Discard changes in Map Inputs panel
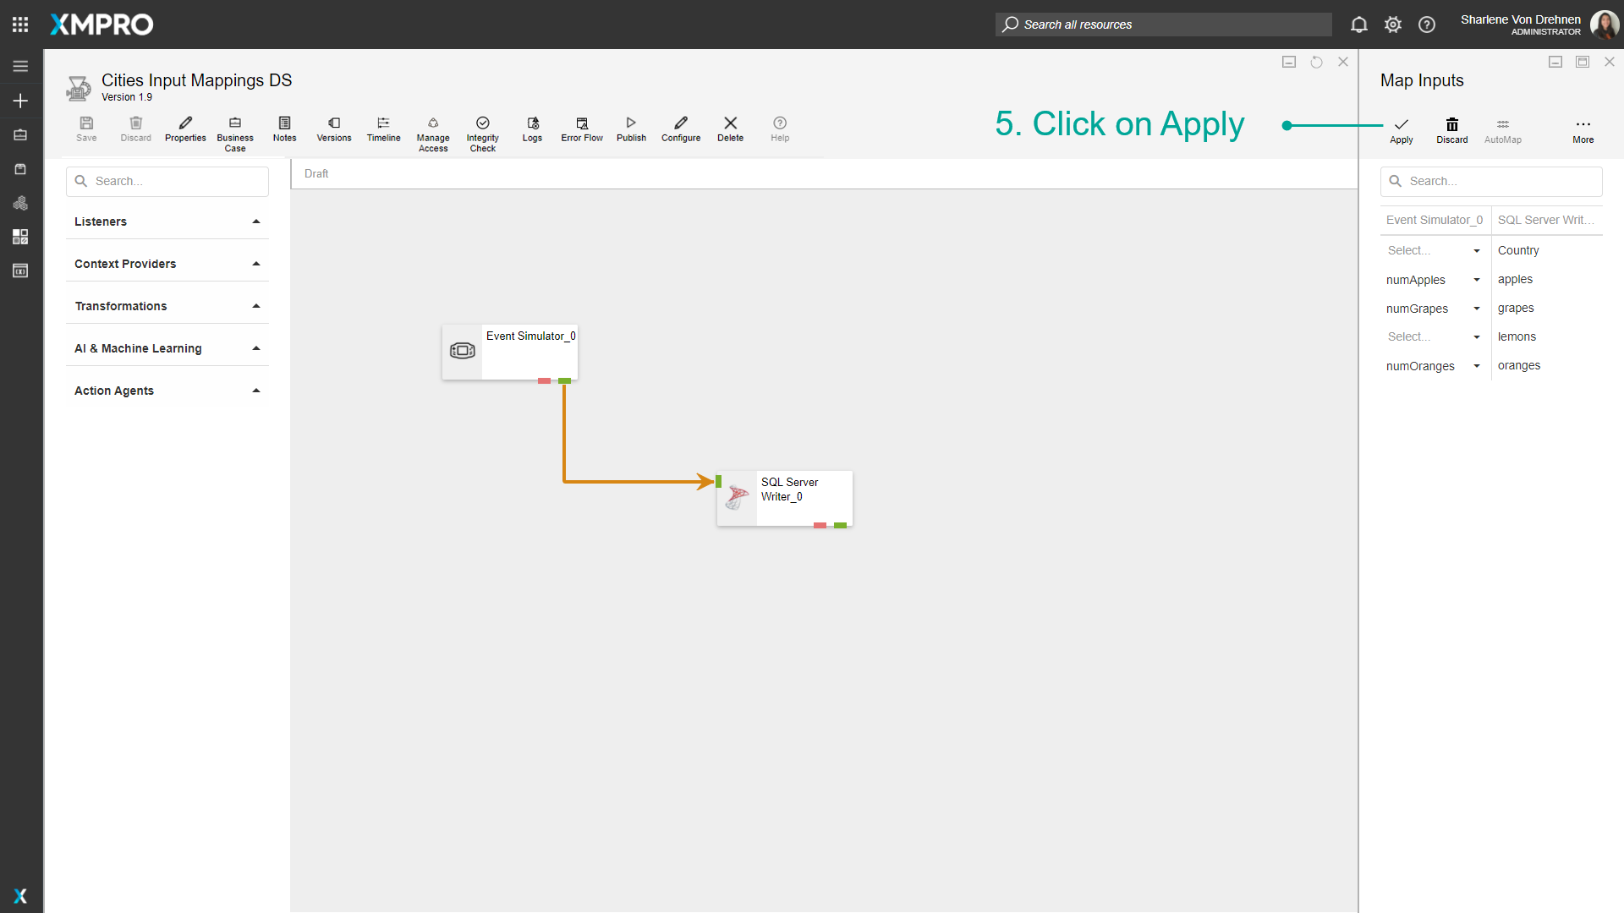Screen dimensions: 1624x913 [1451, 129]
